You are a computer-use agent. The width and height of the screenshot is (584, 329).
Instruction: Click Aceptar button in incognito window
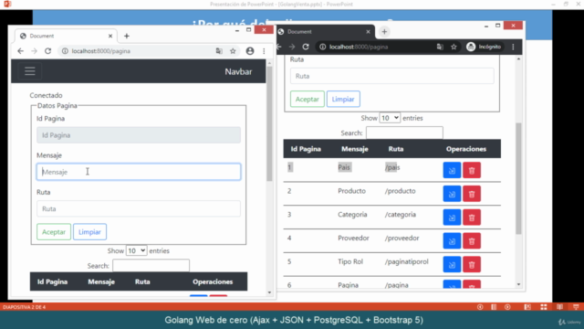click(308, 99)
